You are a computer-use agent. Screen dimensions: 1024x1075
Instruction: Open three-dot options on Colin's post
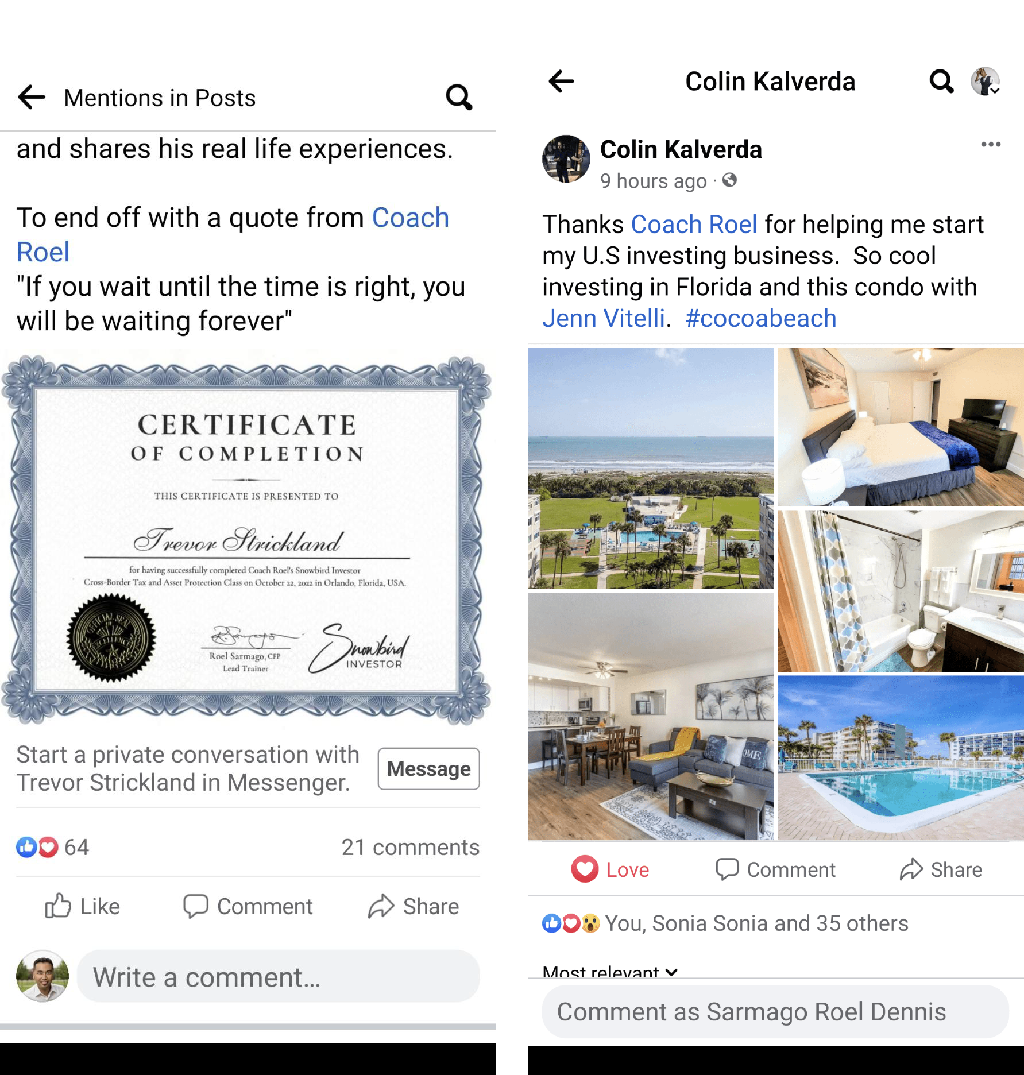click(x=991, y=144)
